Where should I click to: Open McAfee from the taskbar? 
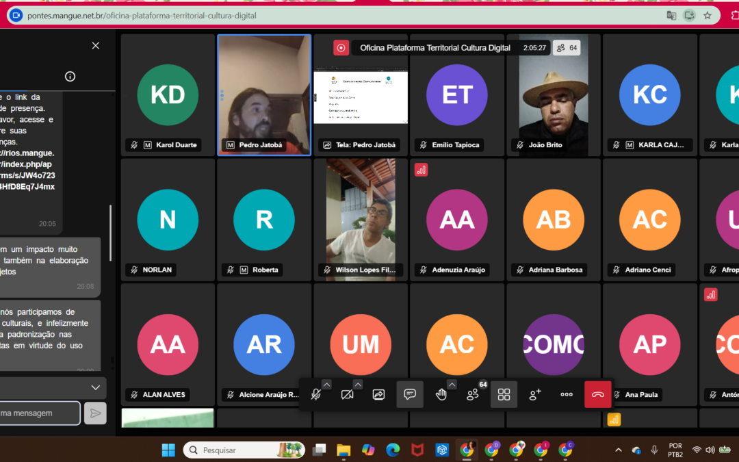click(x=417, y=450)
